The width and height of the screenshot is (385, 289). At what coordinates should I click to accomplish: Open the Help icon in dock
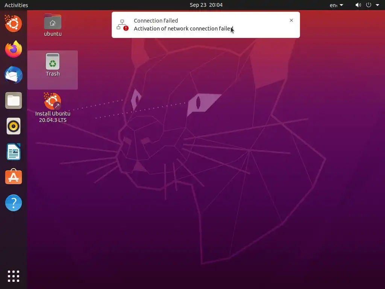pyautogui.click(x=14, y=203)
